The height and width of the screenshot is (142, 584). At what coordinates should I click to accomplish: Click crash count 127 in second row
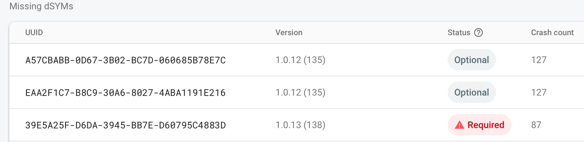(539, 92)
